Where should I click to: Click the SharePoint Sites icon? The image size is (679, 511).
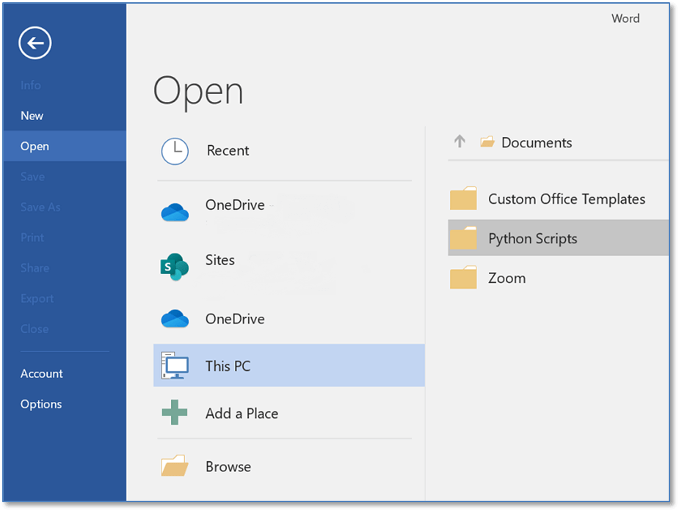pyautogui.click(x=175, y=266)
